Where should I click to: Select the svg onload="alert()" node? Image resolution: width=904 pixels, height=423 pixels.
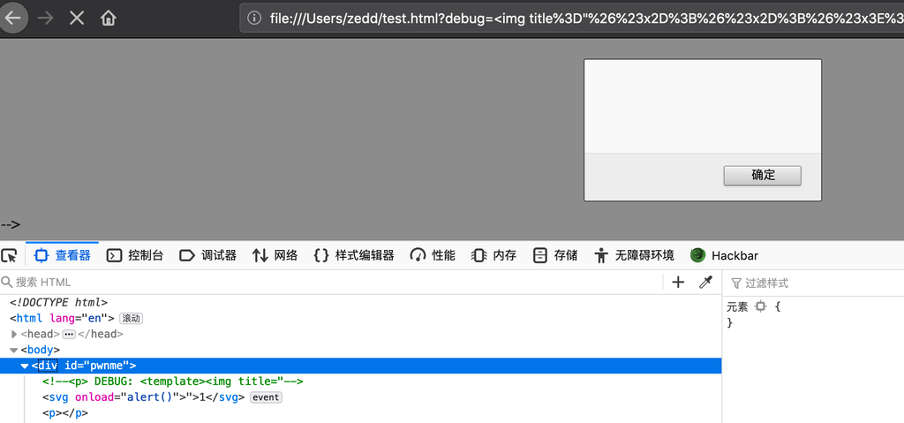[144, 397]
